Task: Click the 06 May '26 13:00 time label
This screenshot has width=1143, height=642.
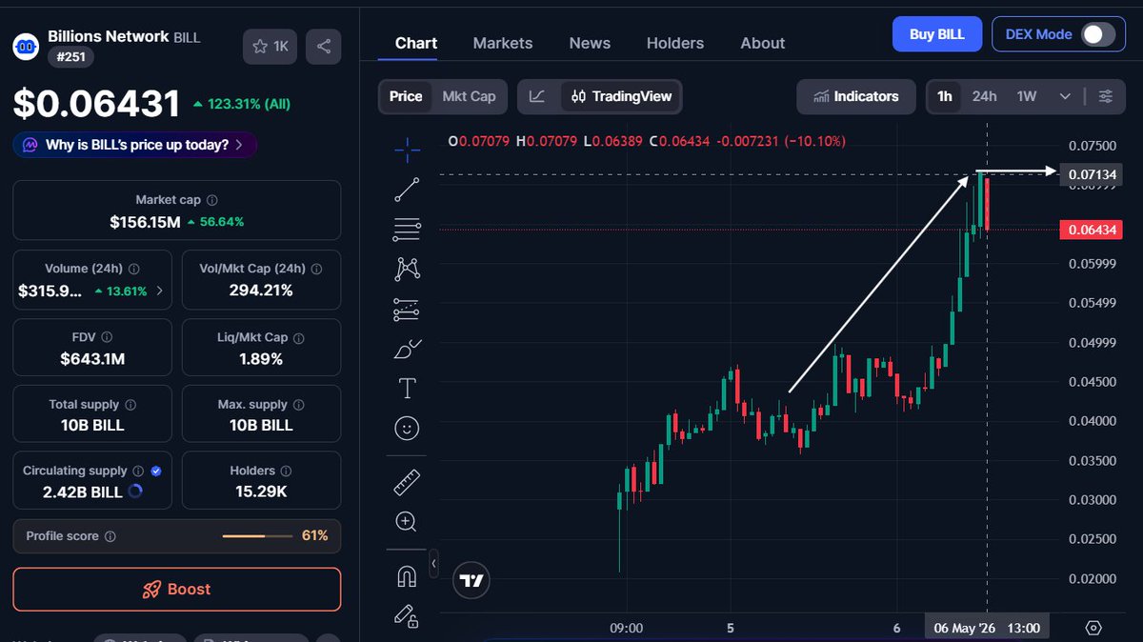Action: (987, 628)
